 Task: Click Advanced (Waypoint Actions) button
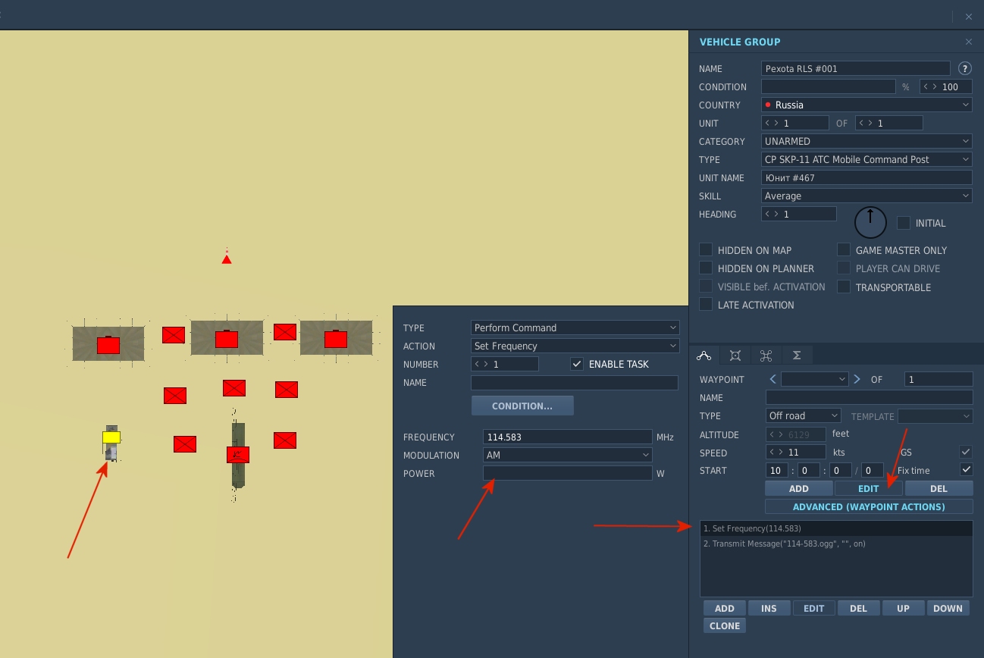click(869, 506)
